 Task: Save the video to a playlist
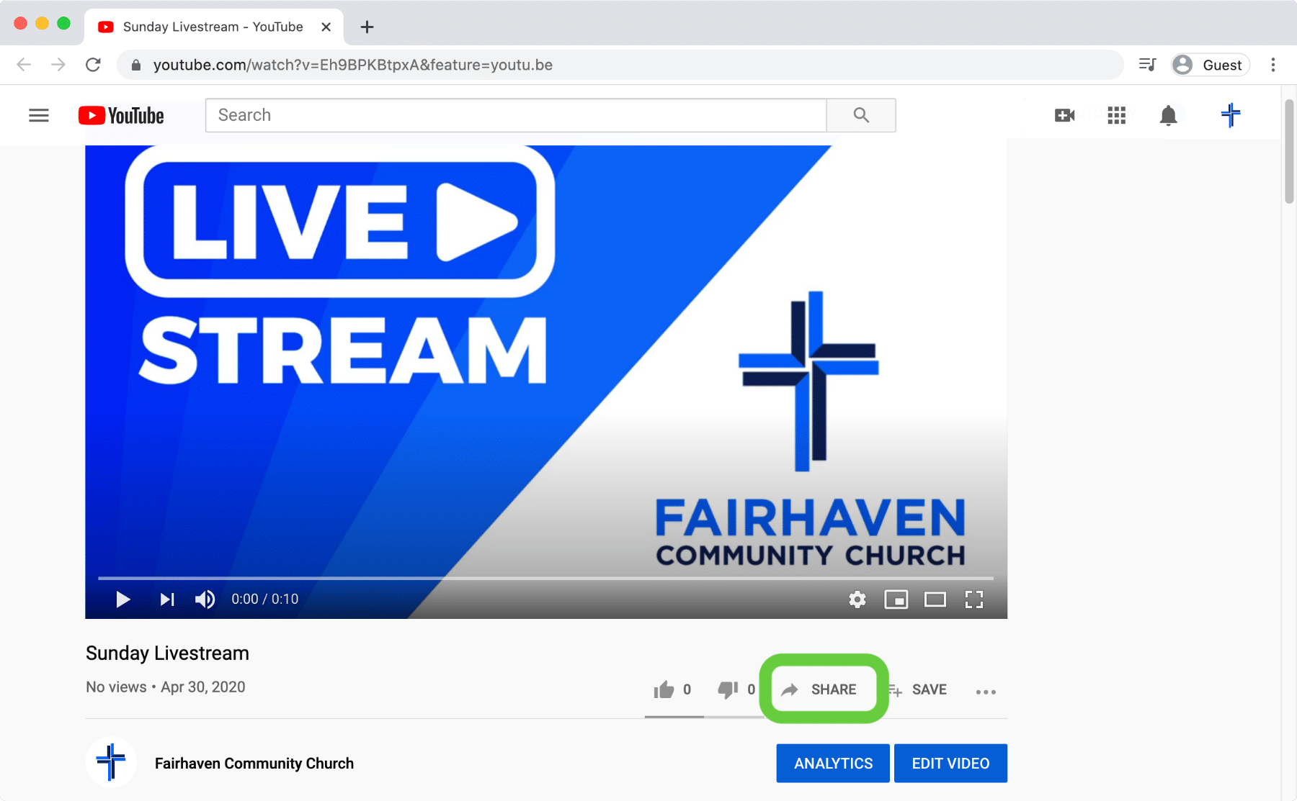(917, 689)
